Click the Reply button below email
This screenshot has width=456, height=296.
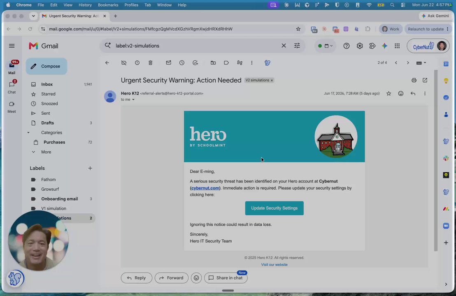tap(136, 278)
